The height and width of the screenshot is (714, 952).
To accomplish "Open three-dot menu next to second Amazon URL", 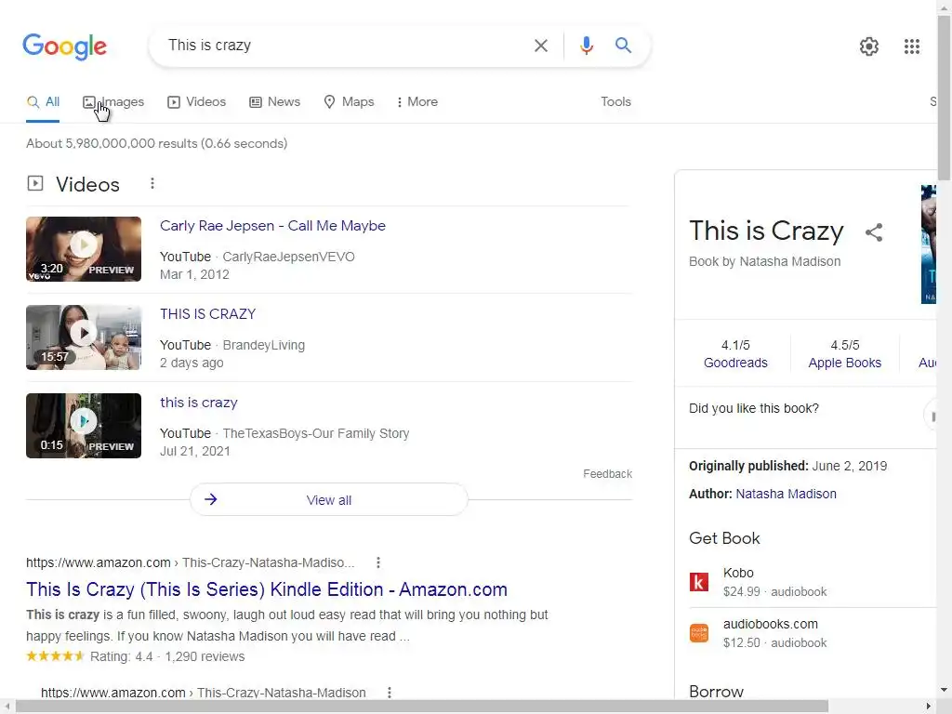I will tap(390, 692).
